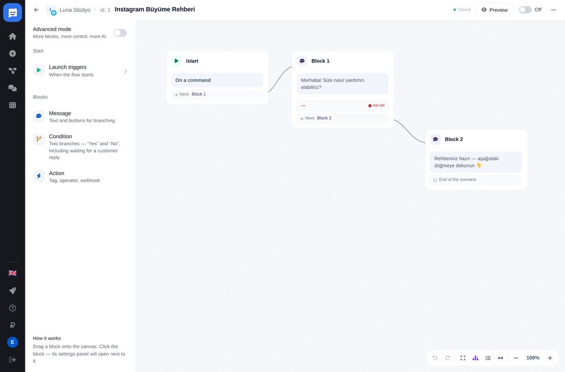Go back using the left arrow
The height and width of the screenshot is (372, 565).
pyautogui.click(x=36, y=10)
